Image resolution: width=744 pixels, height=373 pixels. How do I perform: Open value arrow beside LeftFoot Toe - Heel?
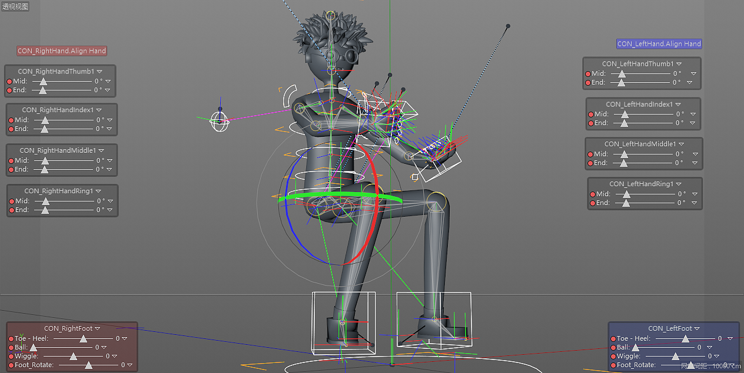click(730, 338)
